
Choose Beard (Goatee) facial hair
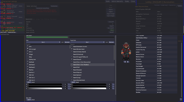tap(92, 70)
